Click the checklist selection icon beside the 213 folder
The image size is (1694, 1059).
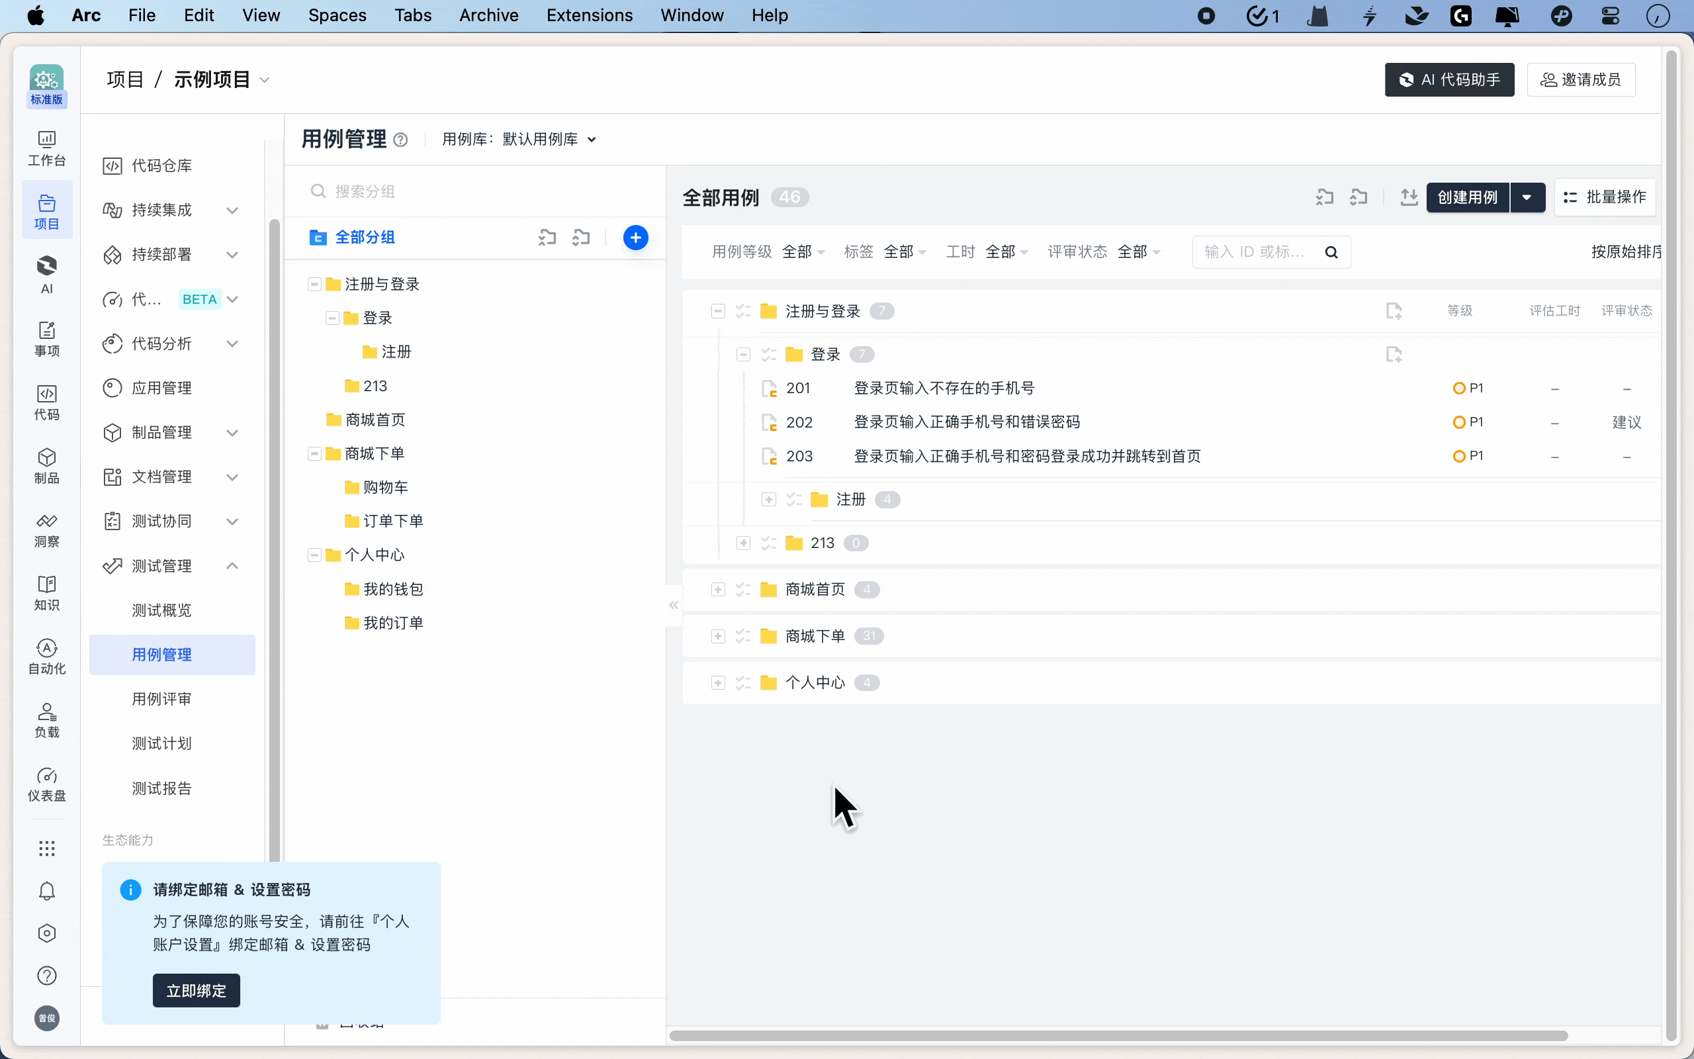coord(768,543)
